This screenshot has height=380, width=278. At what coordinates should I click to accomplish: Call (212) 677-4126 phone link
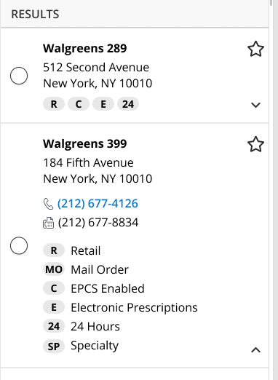click(x=98, y=203)
